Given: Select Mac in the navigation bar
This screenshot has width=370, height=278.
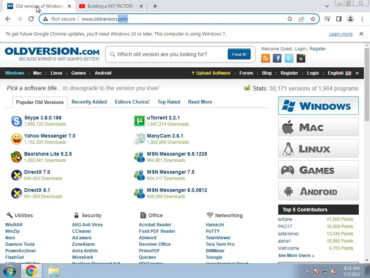Looking at the screenshot, I should (37, 73).
